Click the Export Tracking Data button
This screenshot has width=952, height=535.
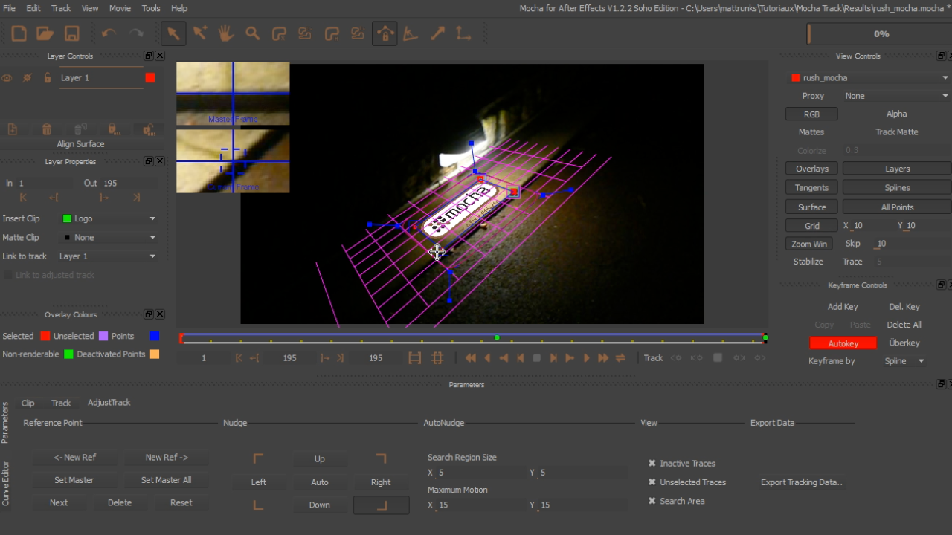point(801,482)
